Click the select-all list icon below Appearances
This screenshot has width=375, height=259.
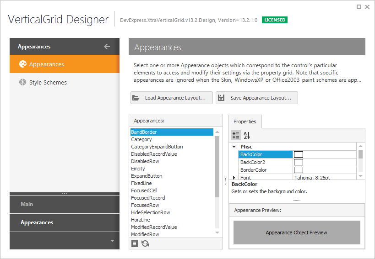(135, 243)
